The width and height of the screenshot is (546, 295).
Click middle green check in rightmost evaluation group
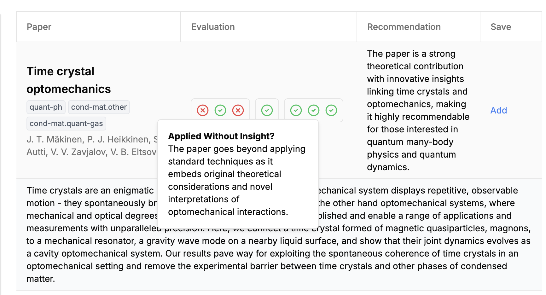(314, 110)
